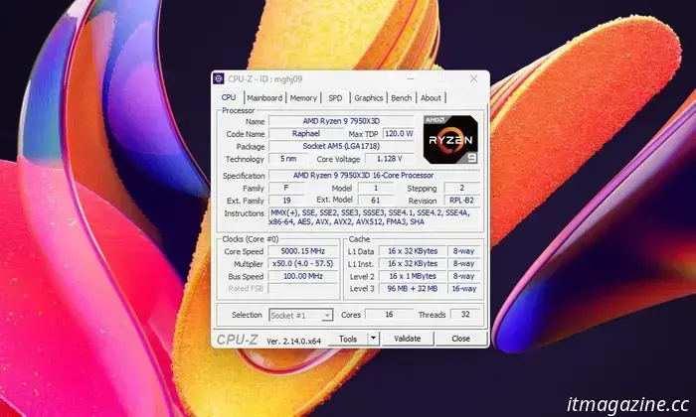Open the About tab
696x417 pixels.
tap(431, 98)
